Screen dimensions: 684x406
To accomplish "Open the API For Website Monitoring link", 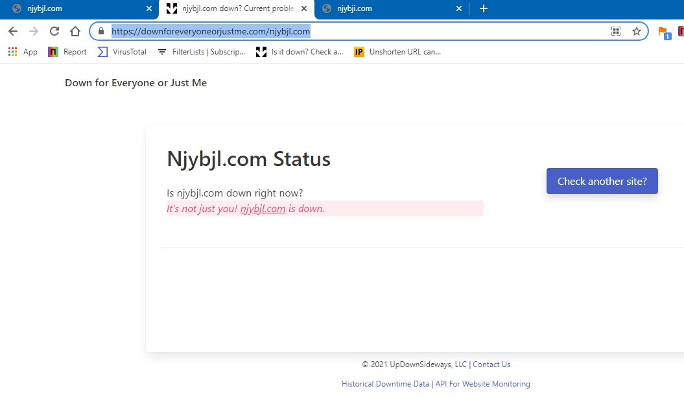I will [x=482, y=384].
